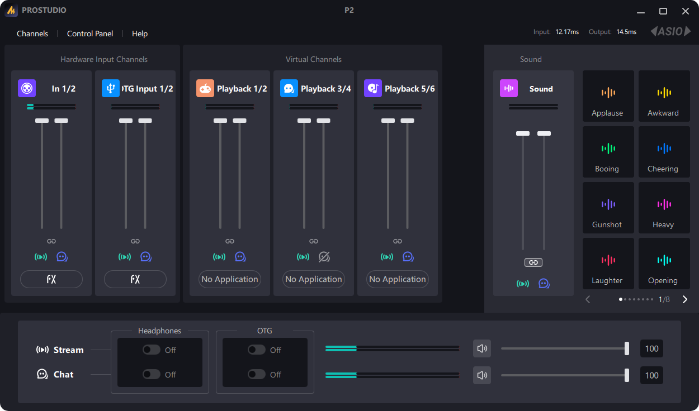The height and width of the screenshot is (411, 699).
Task: Play the Awkward sound pad
Action: (x=664, y=96)
